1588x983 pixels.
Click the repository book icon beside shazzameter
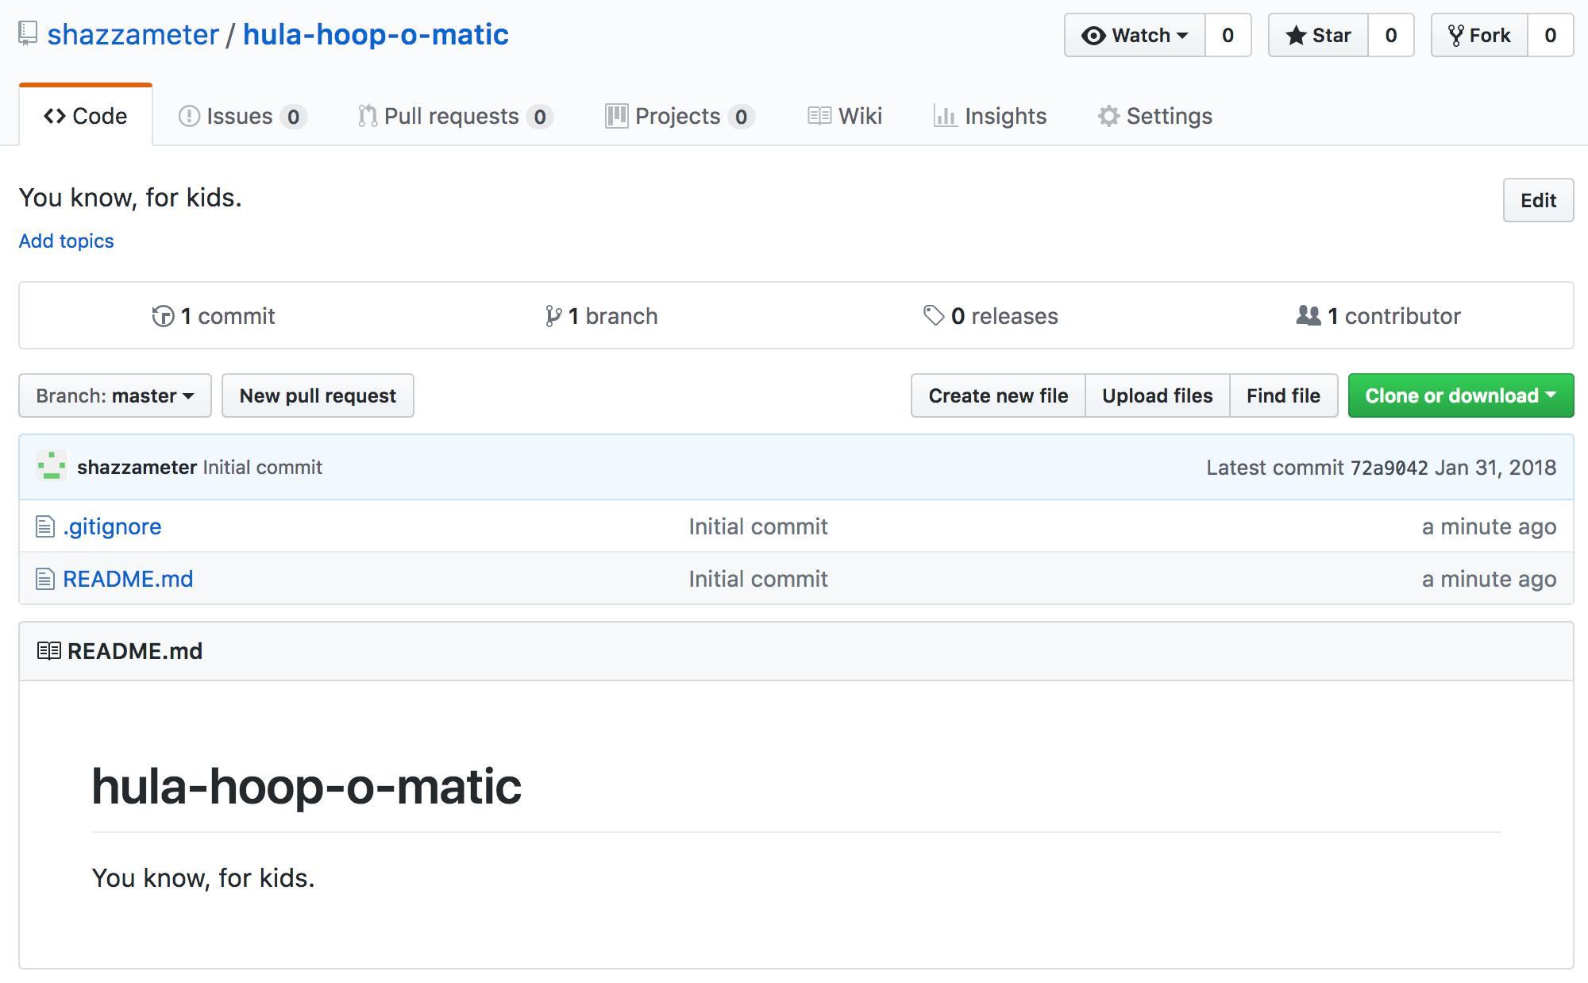pyautogui.click(x=26, y=34)
